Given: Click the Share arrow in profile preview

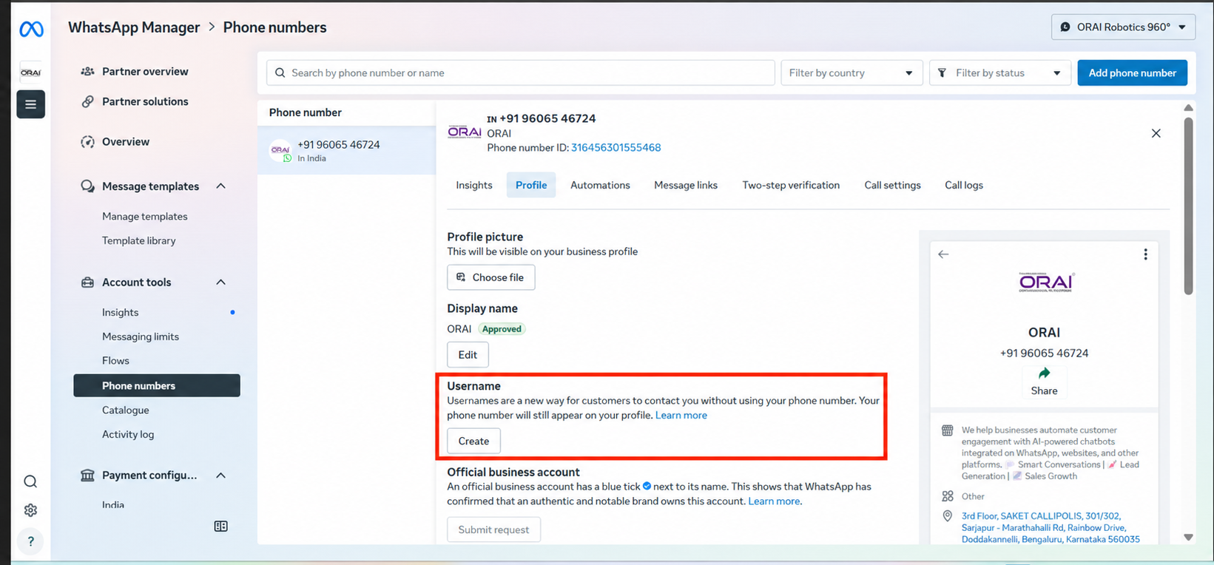Looking at the screenshot, I should point(1044,373).
